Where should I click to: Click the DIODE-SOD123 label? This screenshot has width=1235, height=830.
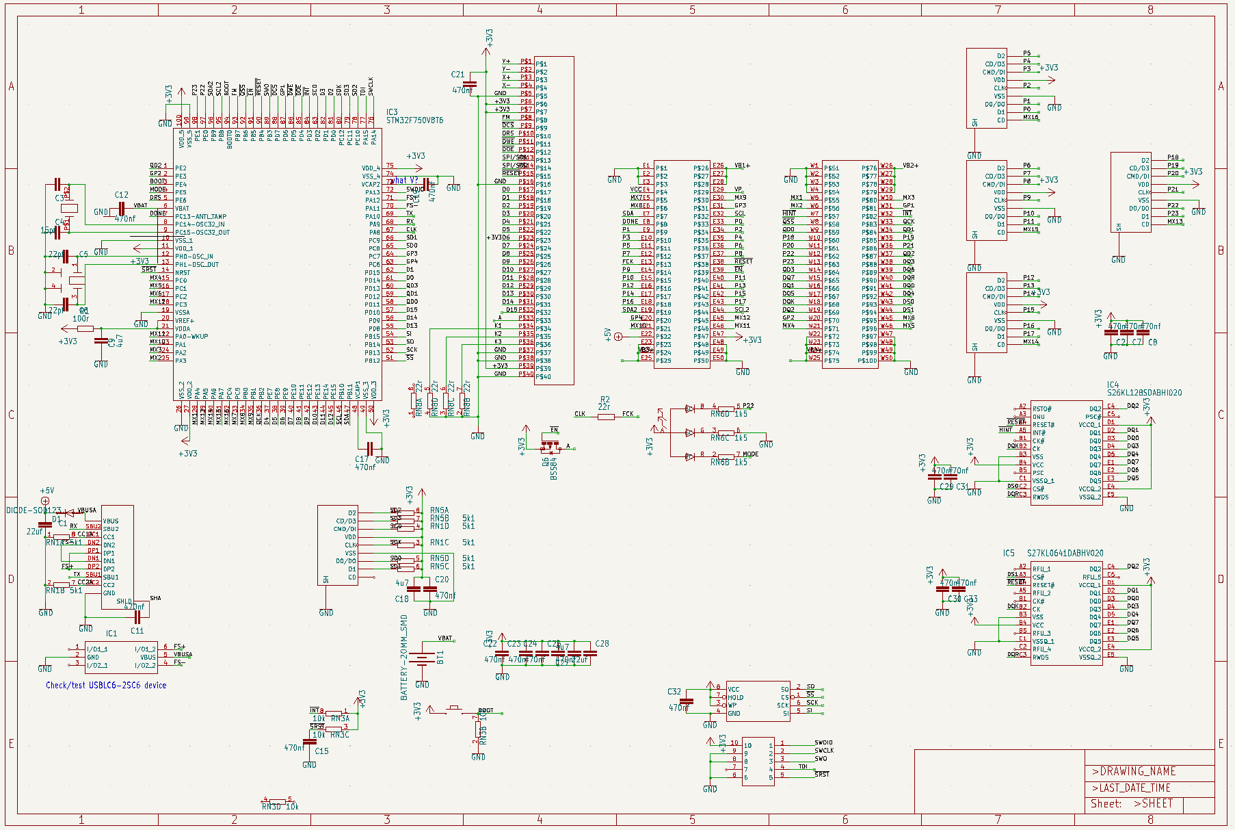34,510
